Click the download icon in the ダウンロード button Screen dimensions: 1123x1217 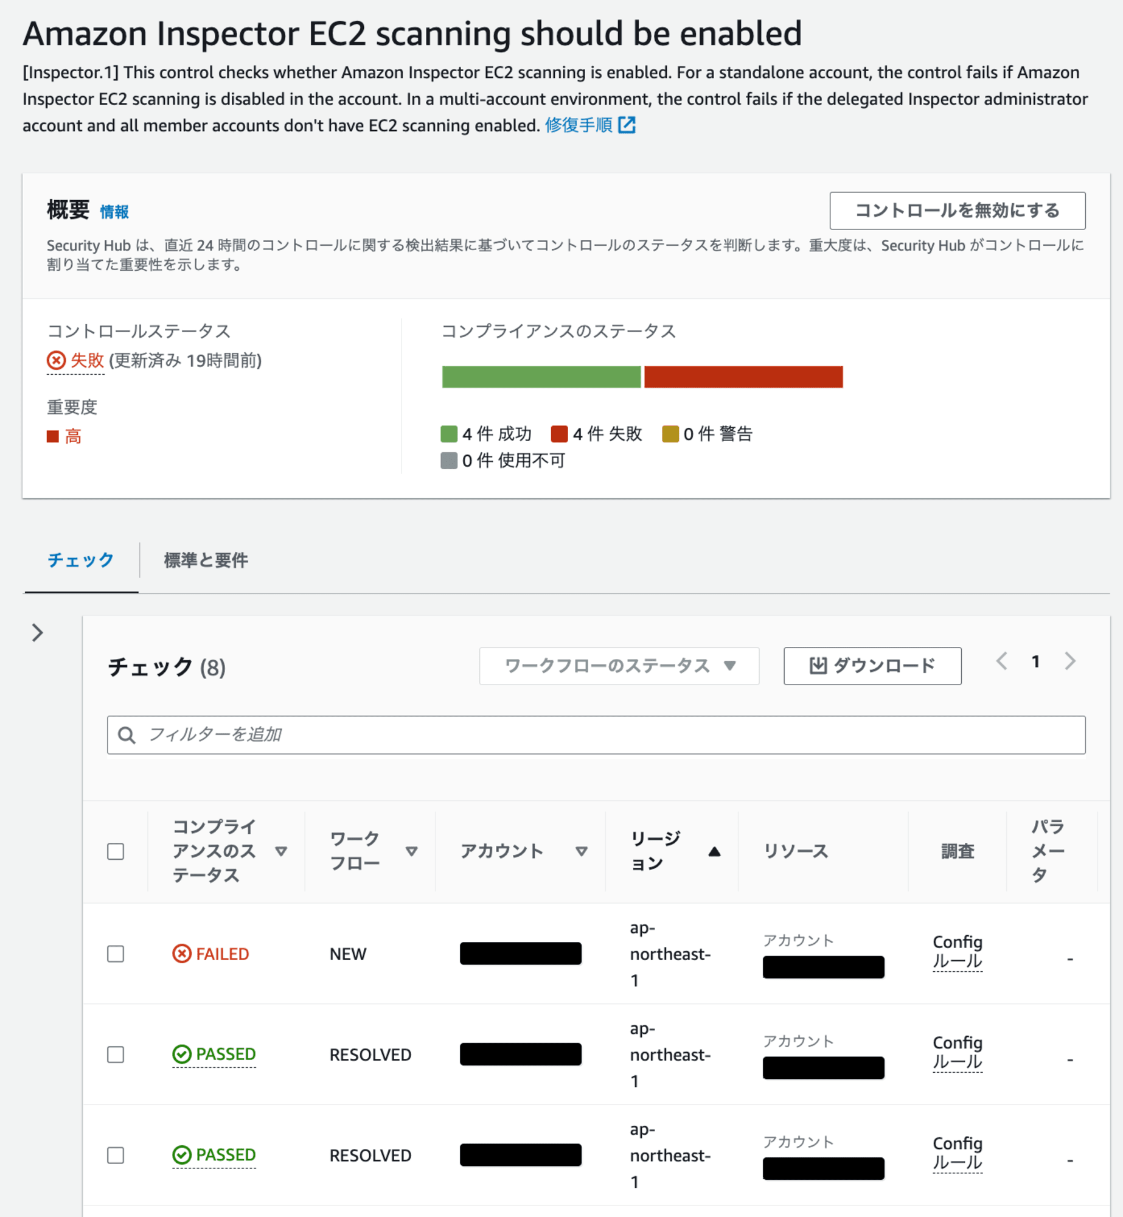(x=818, y=666)
